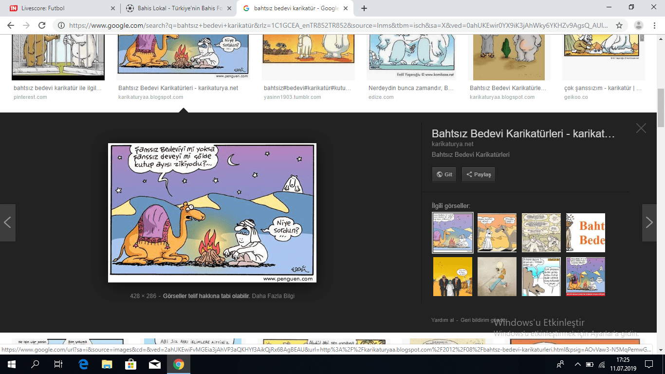Select the purple camel related thumbnail

[452, 233]
